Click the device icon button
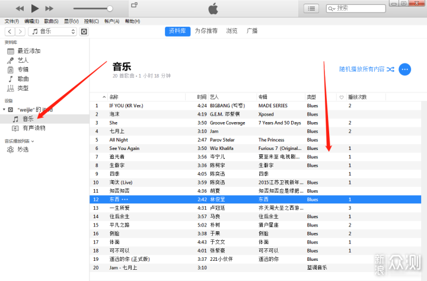 (x=84, y=31)
